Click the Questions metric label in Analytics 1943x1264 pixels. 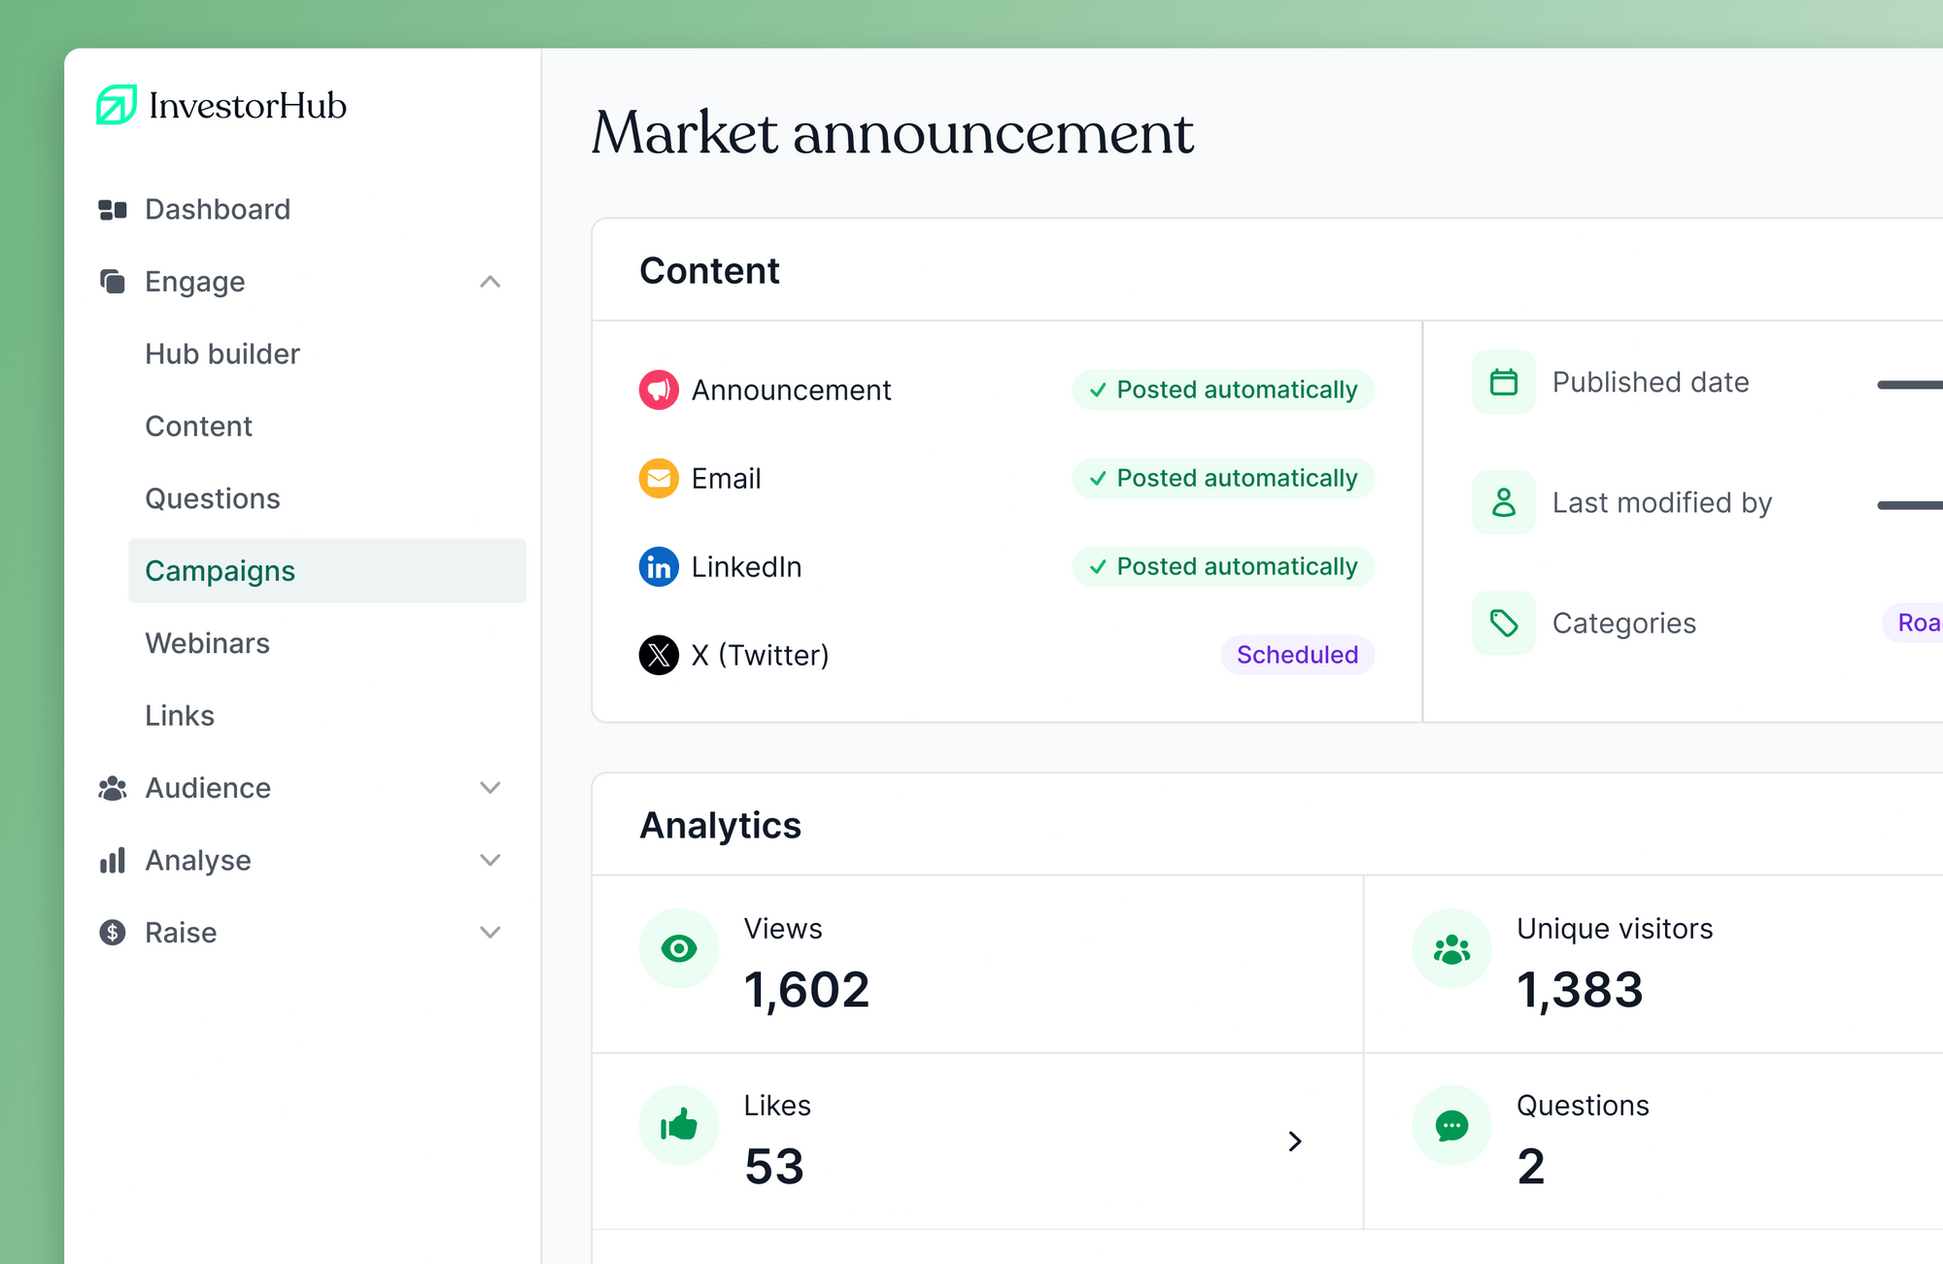point(1583,1106)
